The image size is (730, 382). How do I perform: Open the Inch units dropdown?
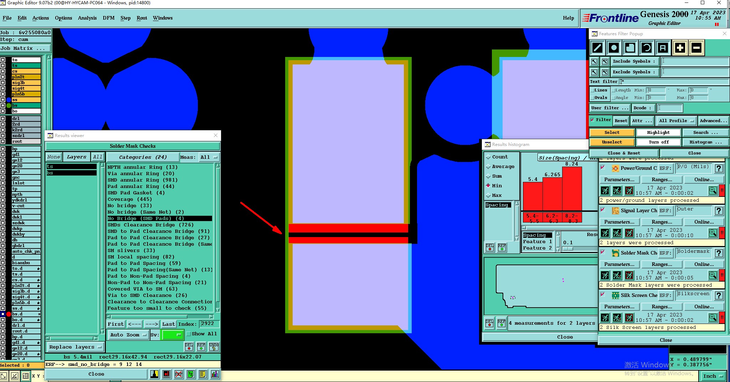click(713, 376)
